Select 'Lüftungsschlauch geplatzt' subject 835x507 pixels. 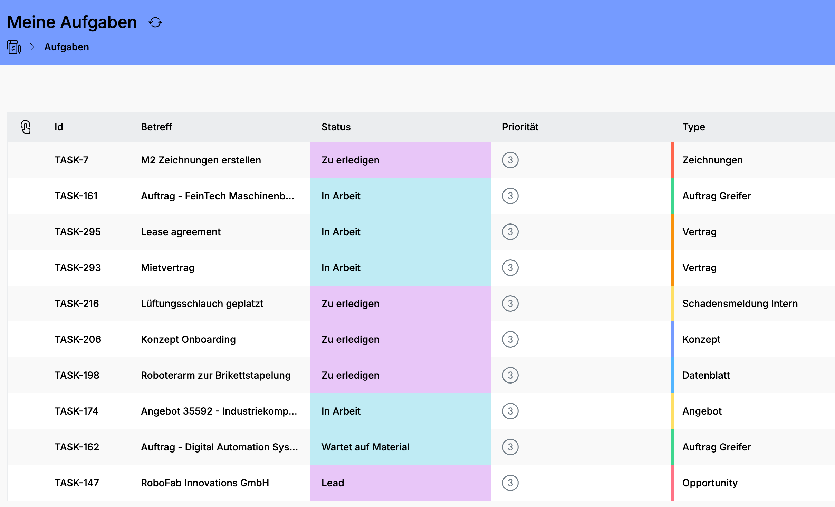tap(202, 304)
